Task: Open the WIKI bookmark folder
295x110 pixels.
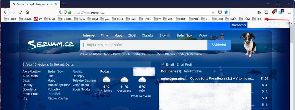Action: click(x=168, y=19)
